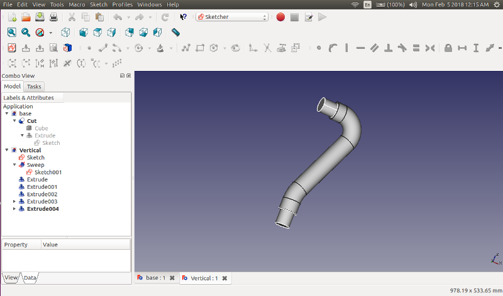This screenshot has height=296, width=503.
Task: Open the Sketcher workbench dropdown
Action: coord(231,17)
